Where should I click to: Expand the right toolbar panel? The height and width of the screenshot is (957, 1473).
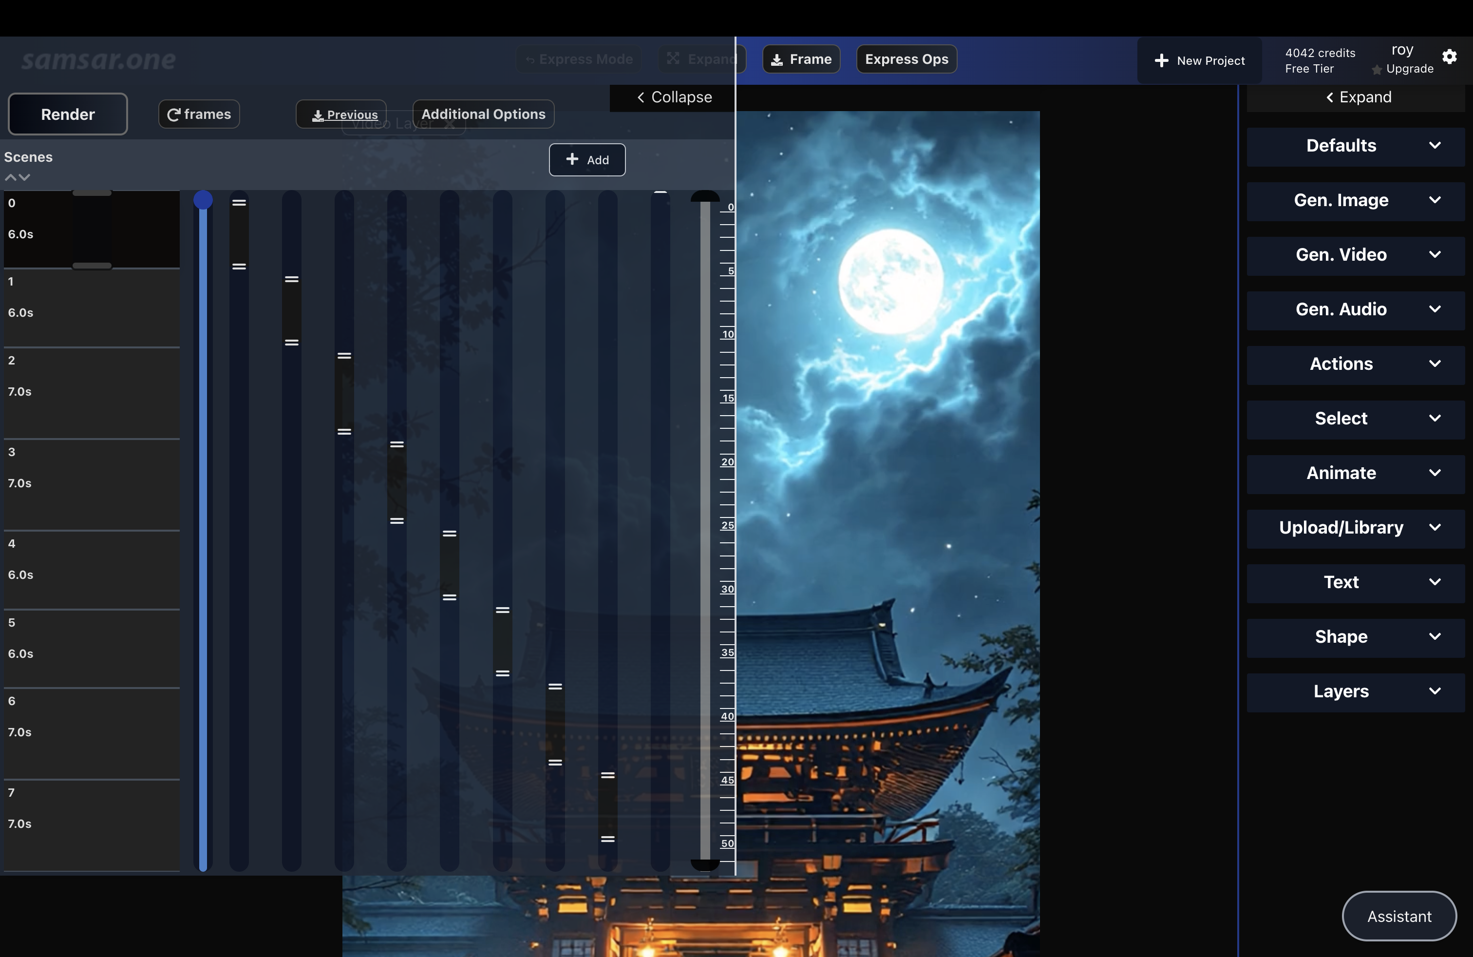pyautogui.click(x=1358, y=97)
